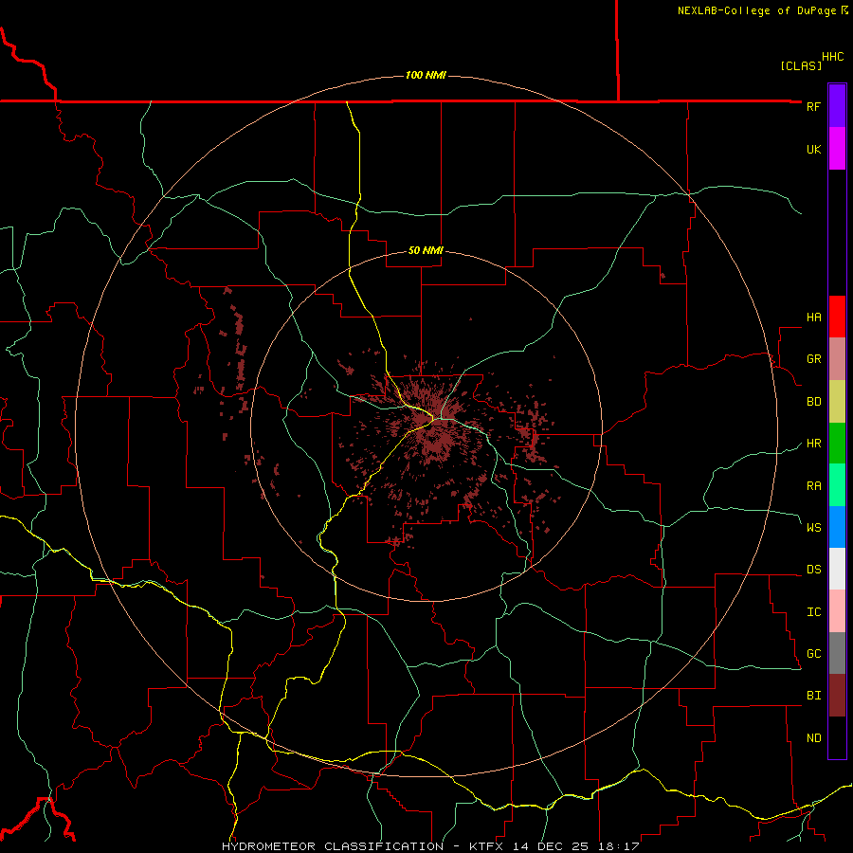Click the NEXLAB-College of DuPage text
This screenshot has width=853, height=853.
[756, 10]
